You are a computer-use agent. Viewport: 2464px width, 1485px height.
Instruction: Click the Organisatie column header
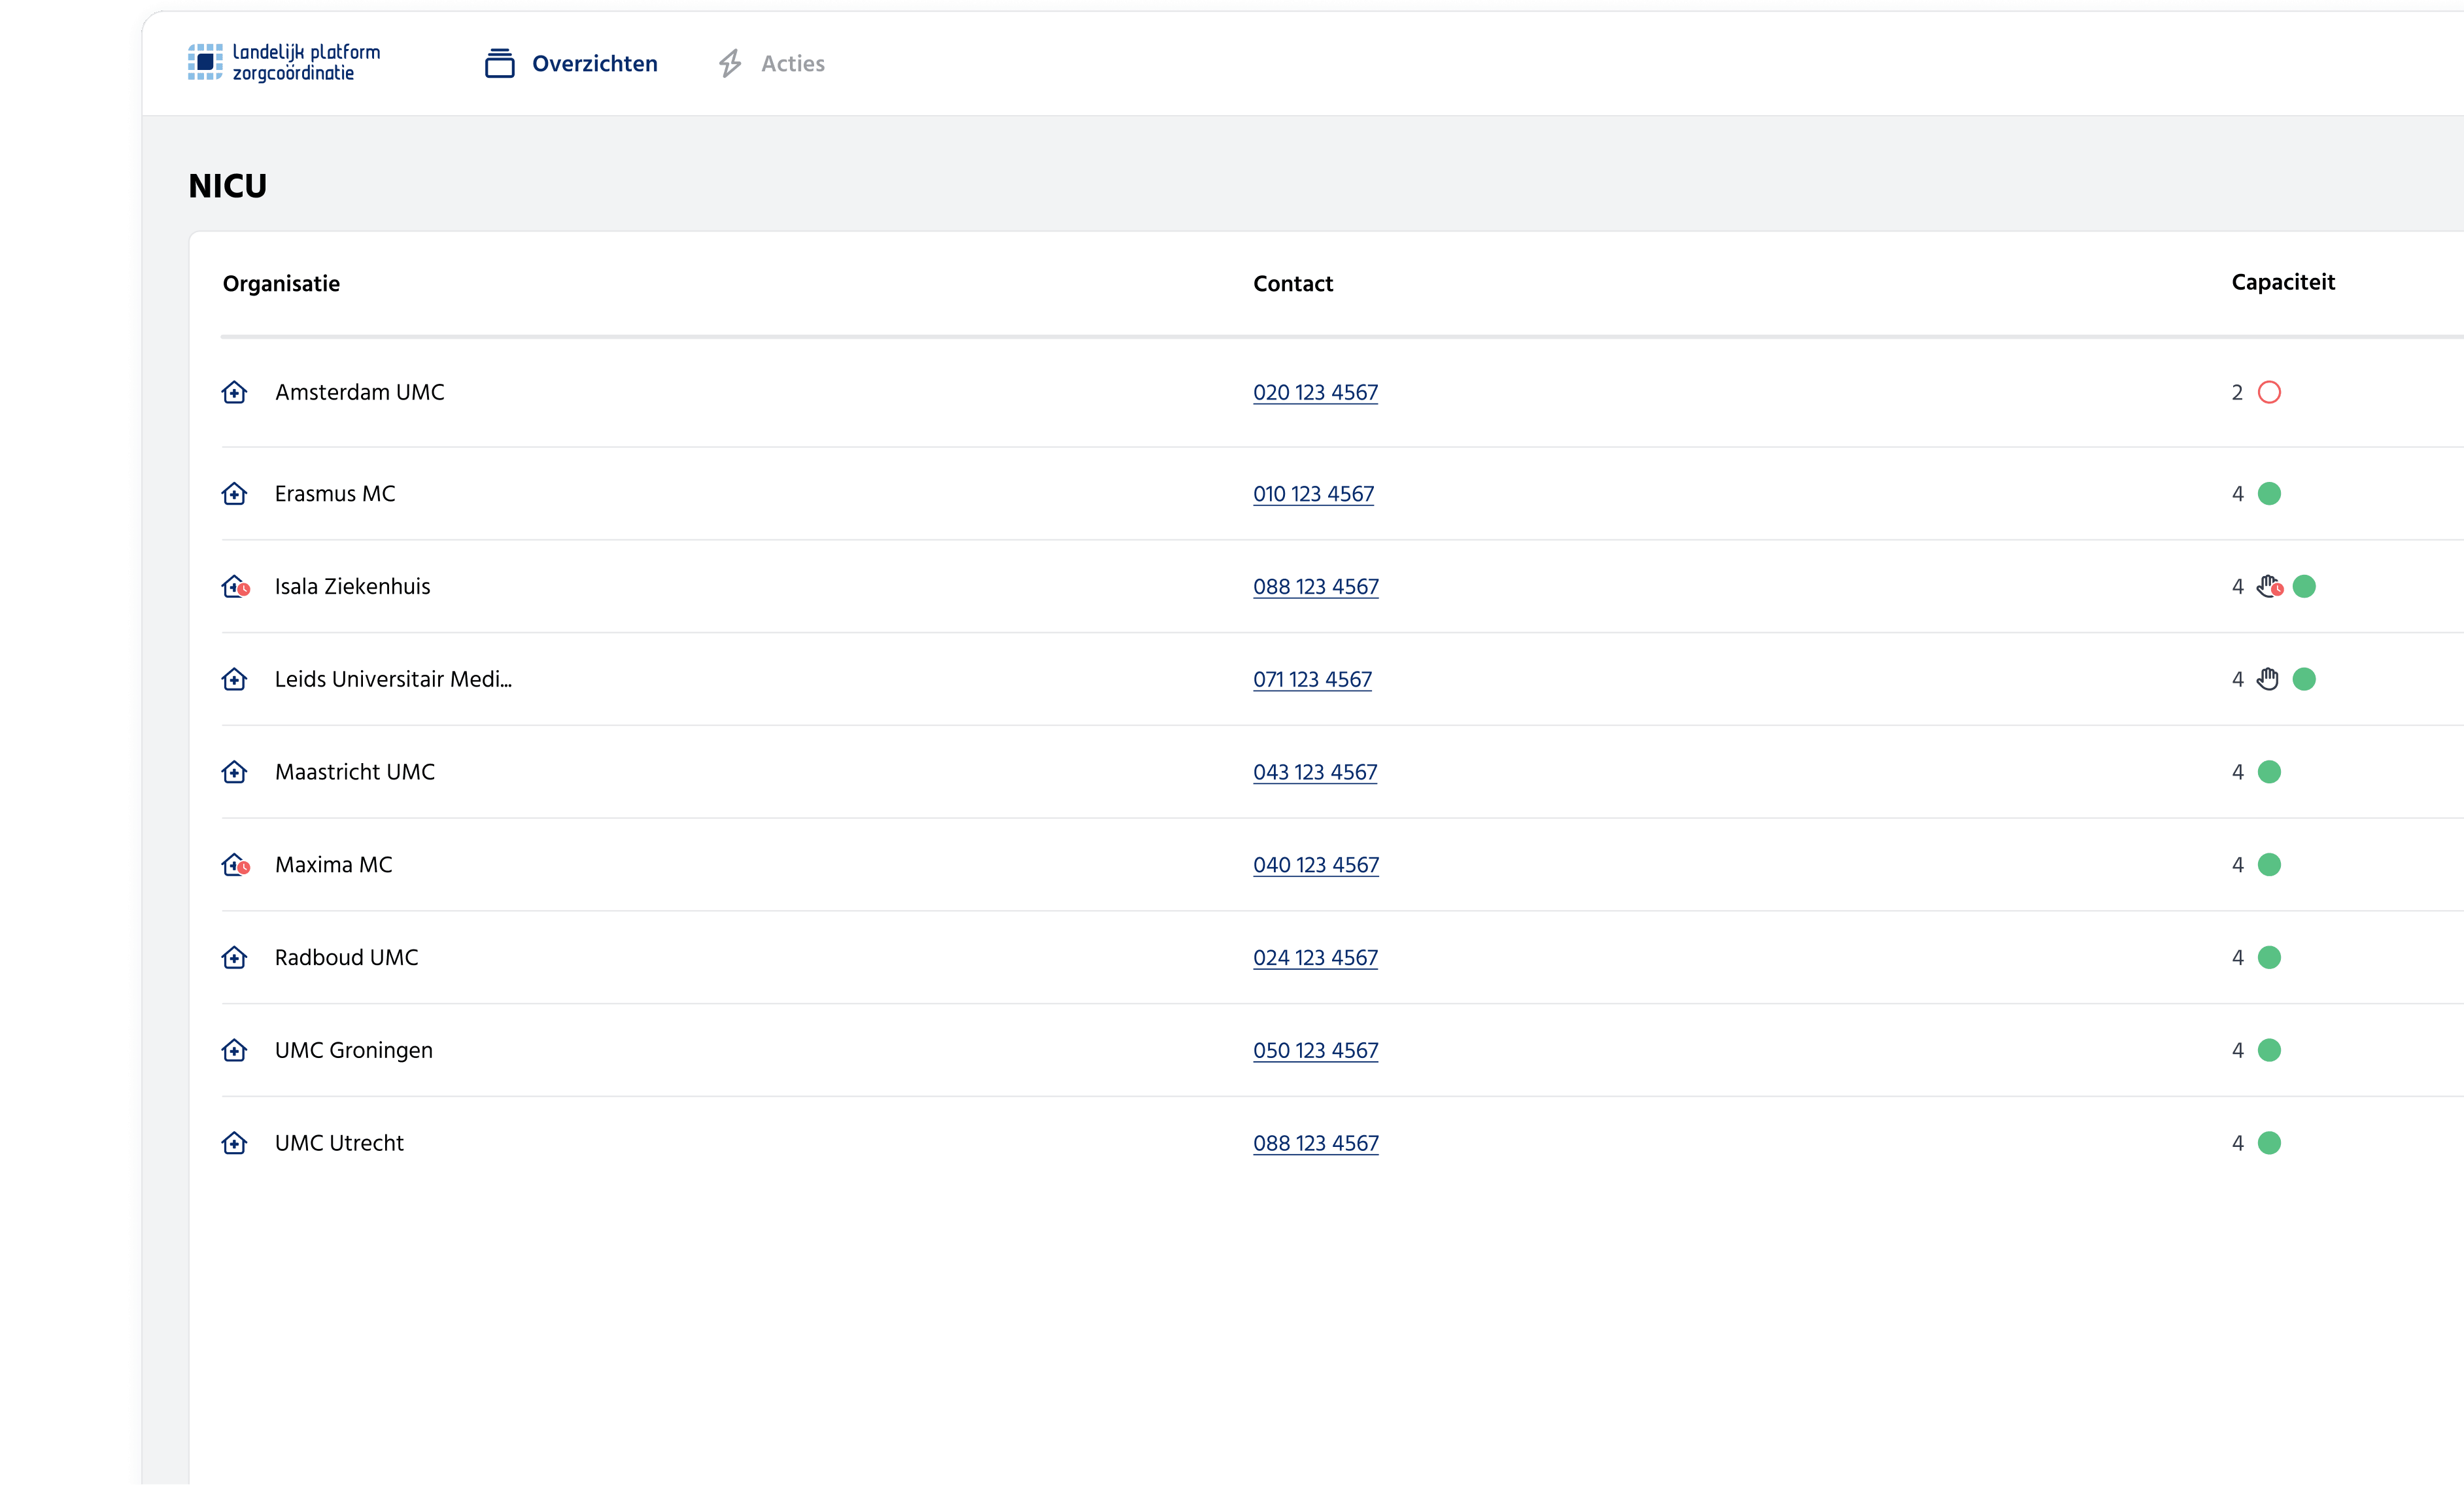pos(281,284)
